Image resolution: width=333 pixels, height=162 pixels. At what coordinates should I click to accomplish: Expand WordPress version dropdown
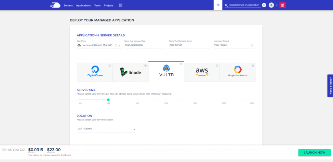point(119,46)
